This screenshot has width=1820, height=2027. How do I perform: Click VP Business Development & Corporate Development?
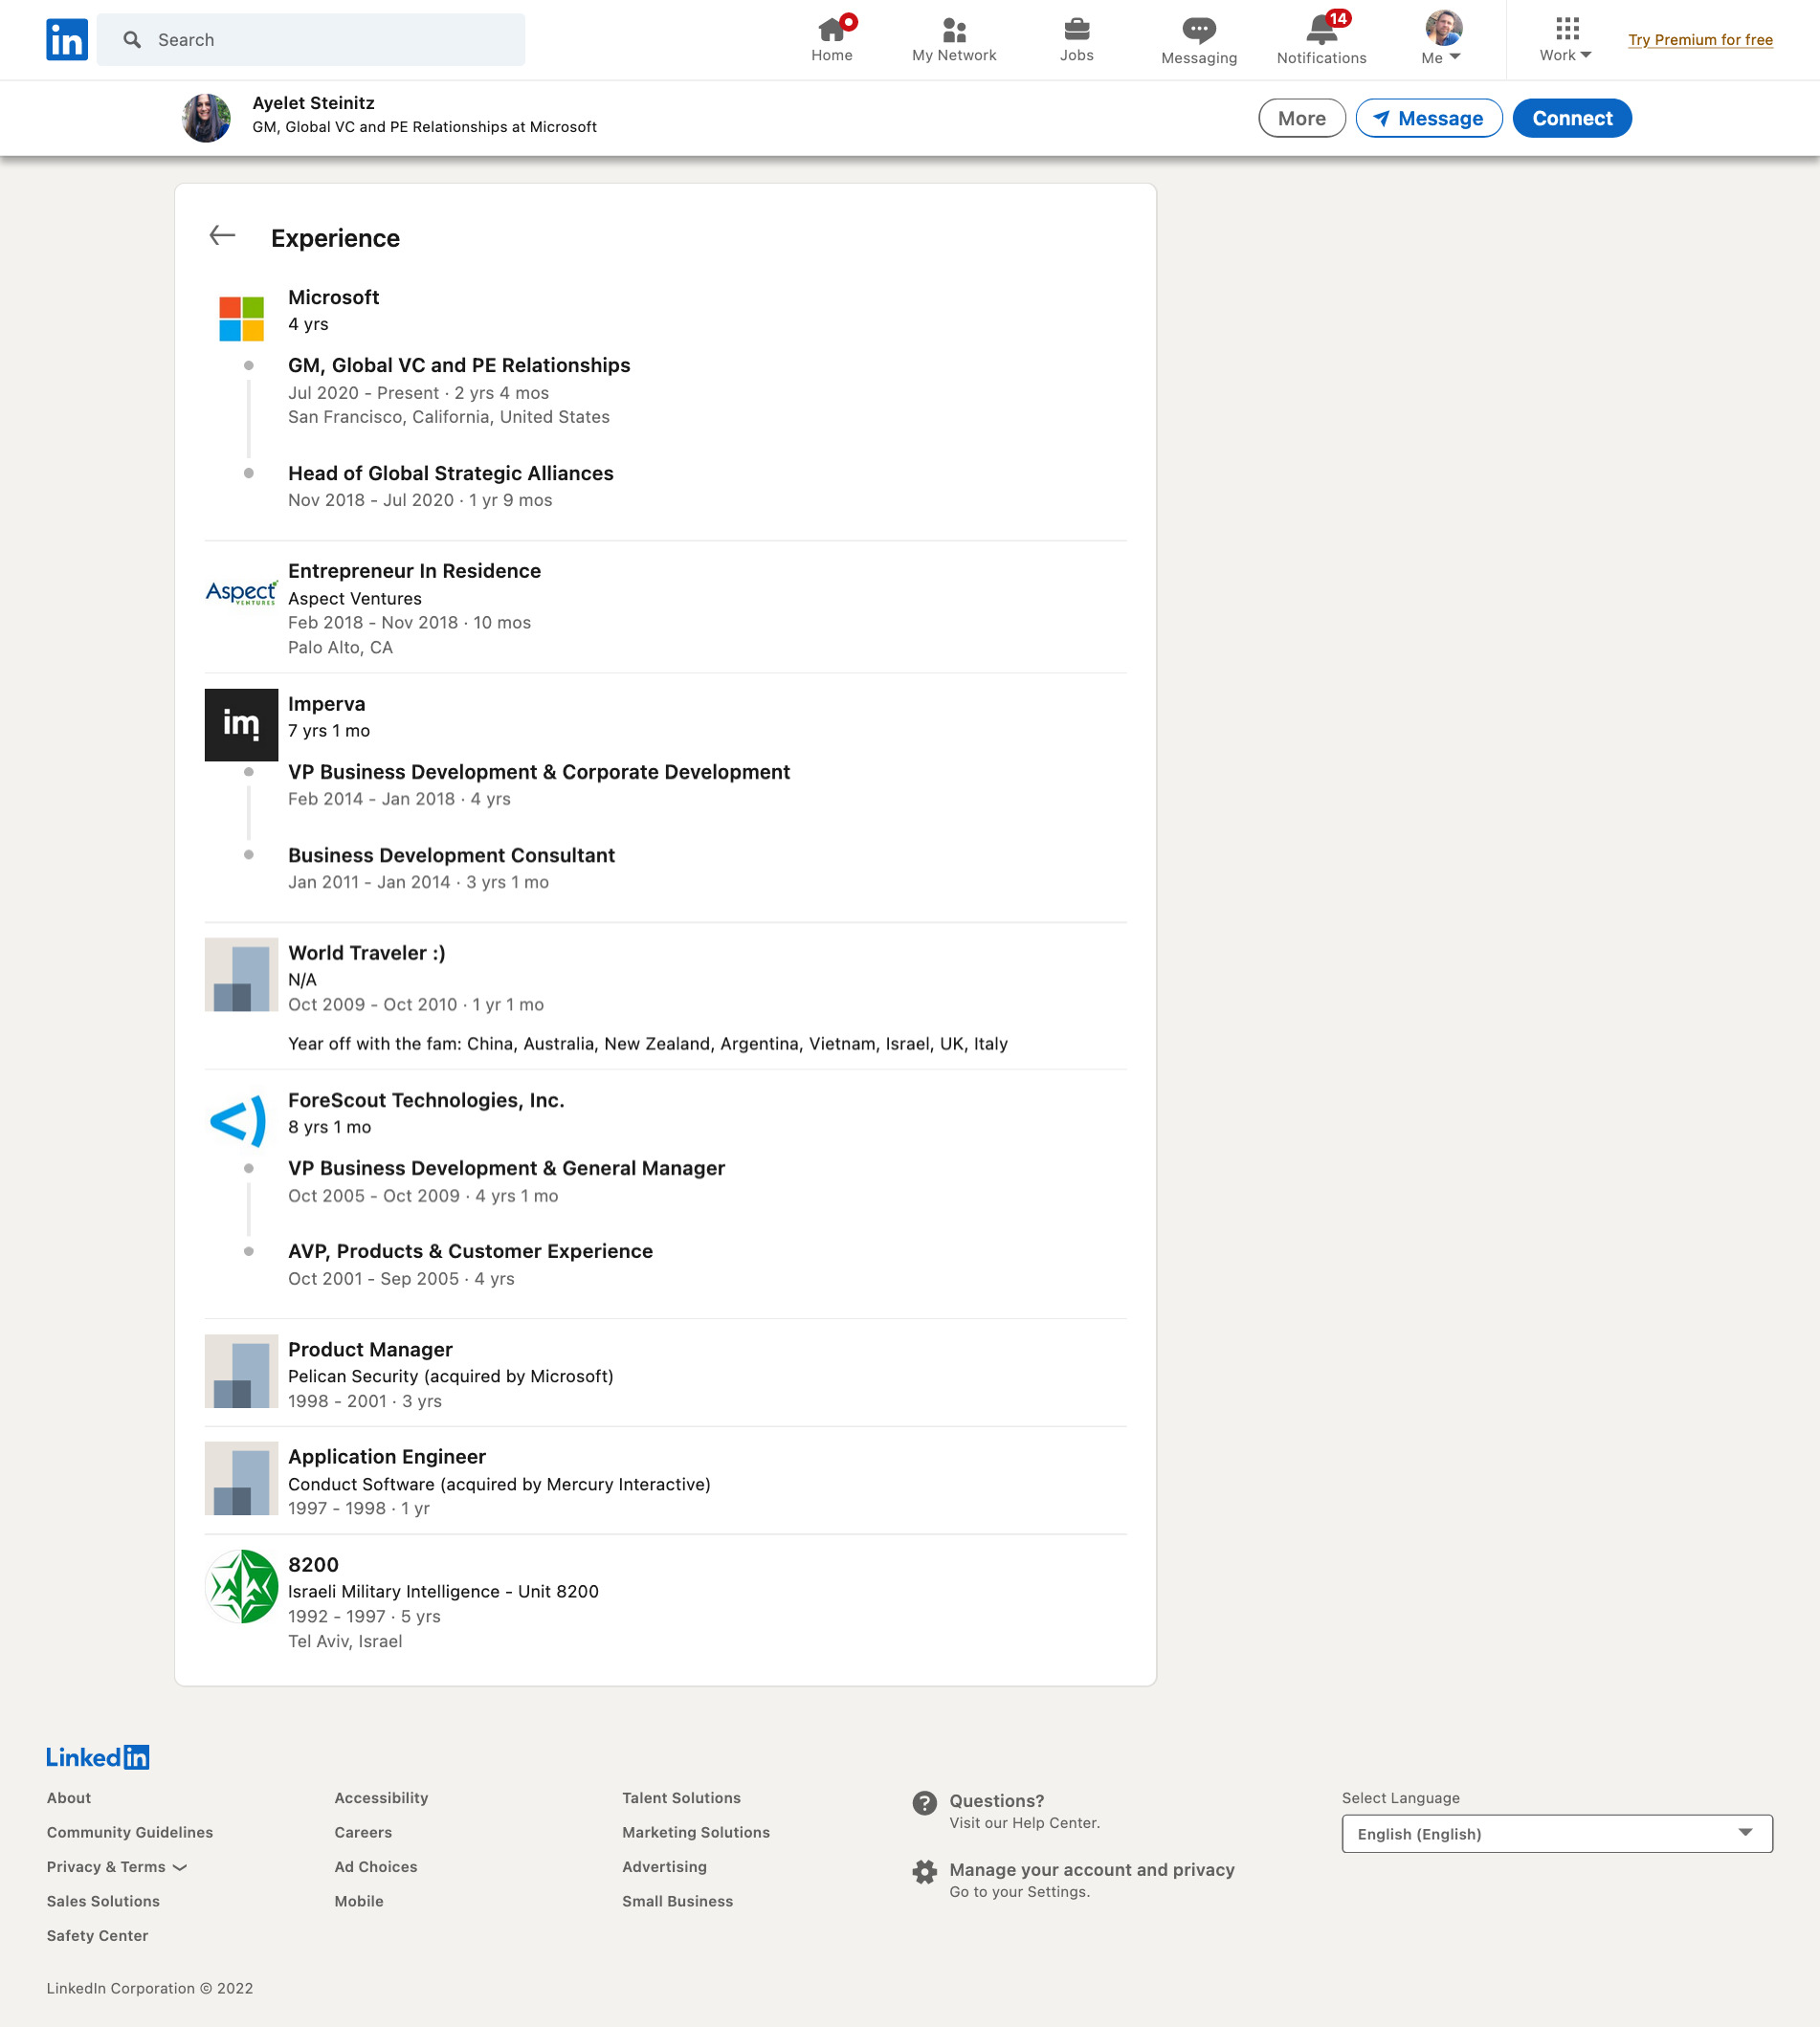[539, 772]
